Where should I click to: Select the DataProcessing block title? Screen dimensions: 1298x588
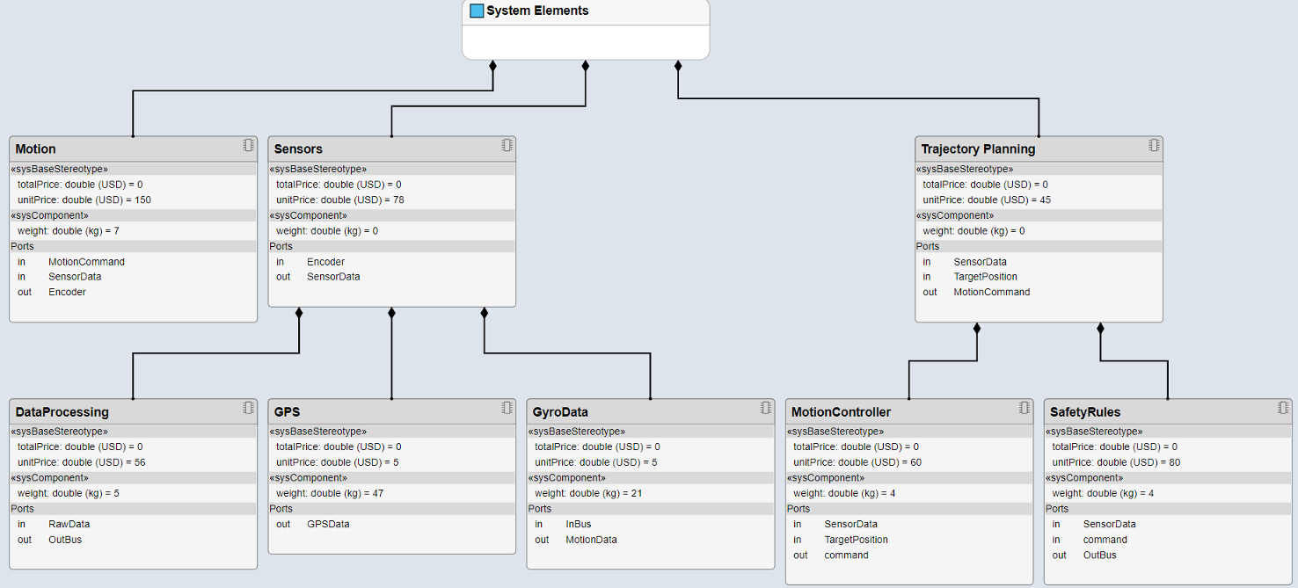(62, 412)
